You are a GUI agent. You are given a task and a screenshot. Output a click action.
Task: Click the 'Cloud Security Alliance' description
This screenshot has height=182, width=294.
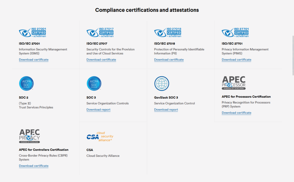[103, 156]
